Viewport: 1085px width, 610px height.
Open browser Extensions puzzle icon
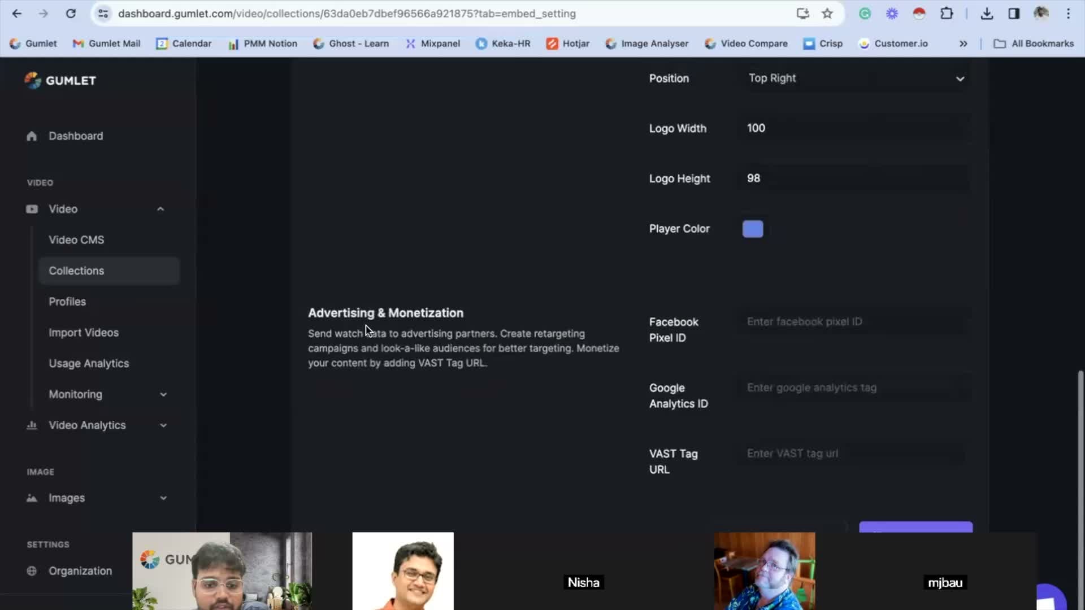(x=947, y=14)
